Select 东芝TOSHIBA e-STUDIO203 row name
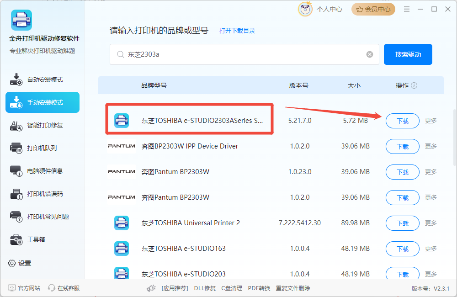The image size is (457, 297). pyautogui.click(x=183, y=274)
